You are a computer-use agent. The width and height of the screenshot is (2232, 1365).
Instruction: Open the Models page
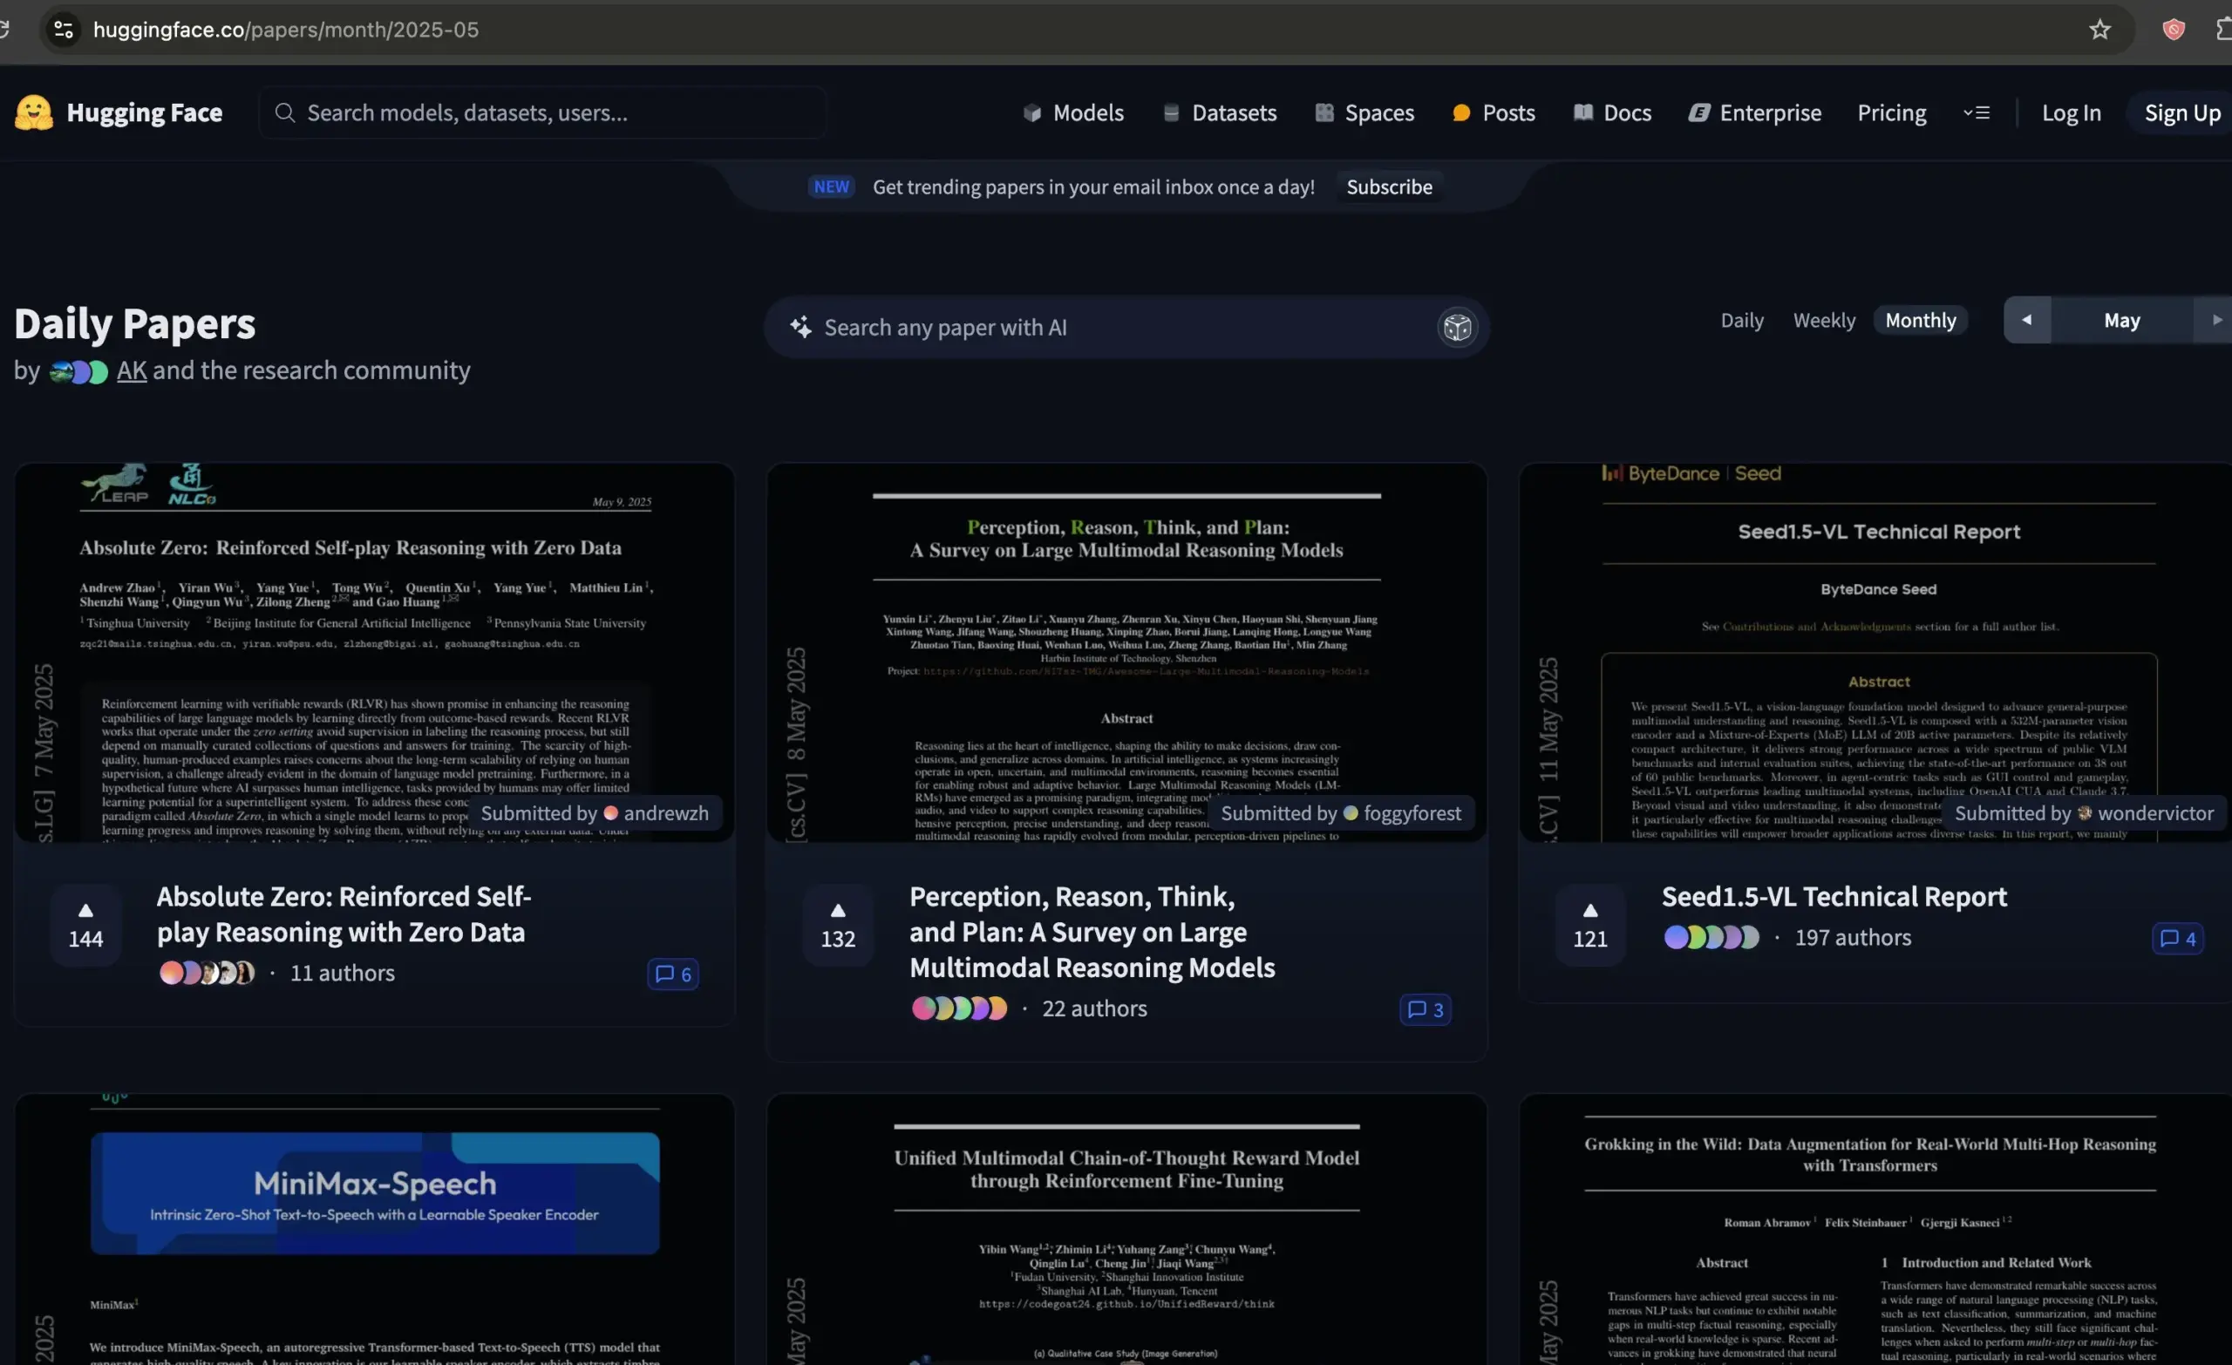pyautogui.click(x=1072, y=112)
